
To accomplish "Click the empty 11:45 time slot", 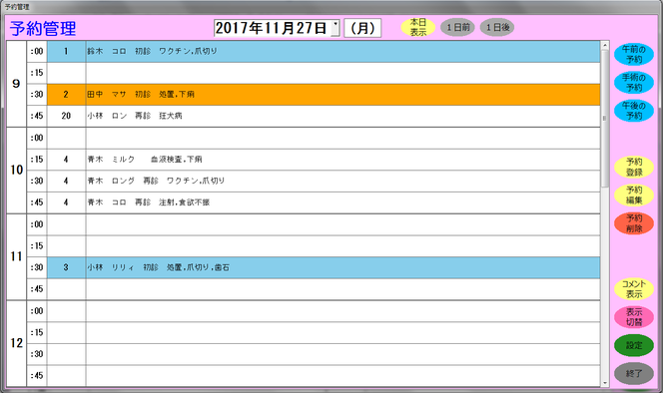I will (342, 289).
